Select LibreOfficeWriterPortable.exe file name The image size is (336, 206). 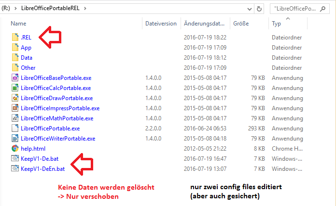(x=58, y=139)
